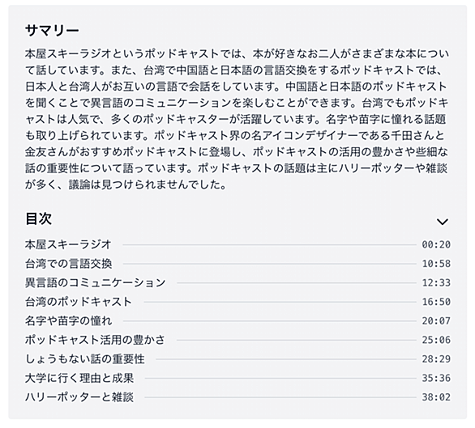This screenshot has height=428, width=475.
Task: Click the 28:29 timestamp
Action: 436,359
